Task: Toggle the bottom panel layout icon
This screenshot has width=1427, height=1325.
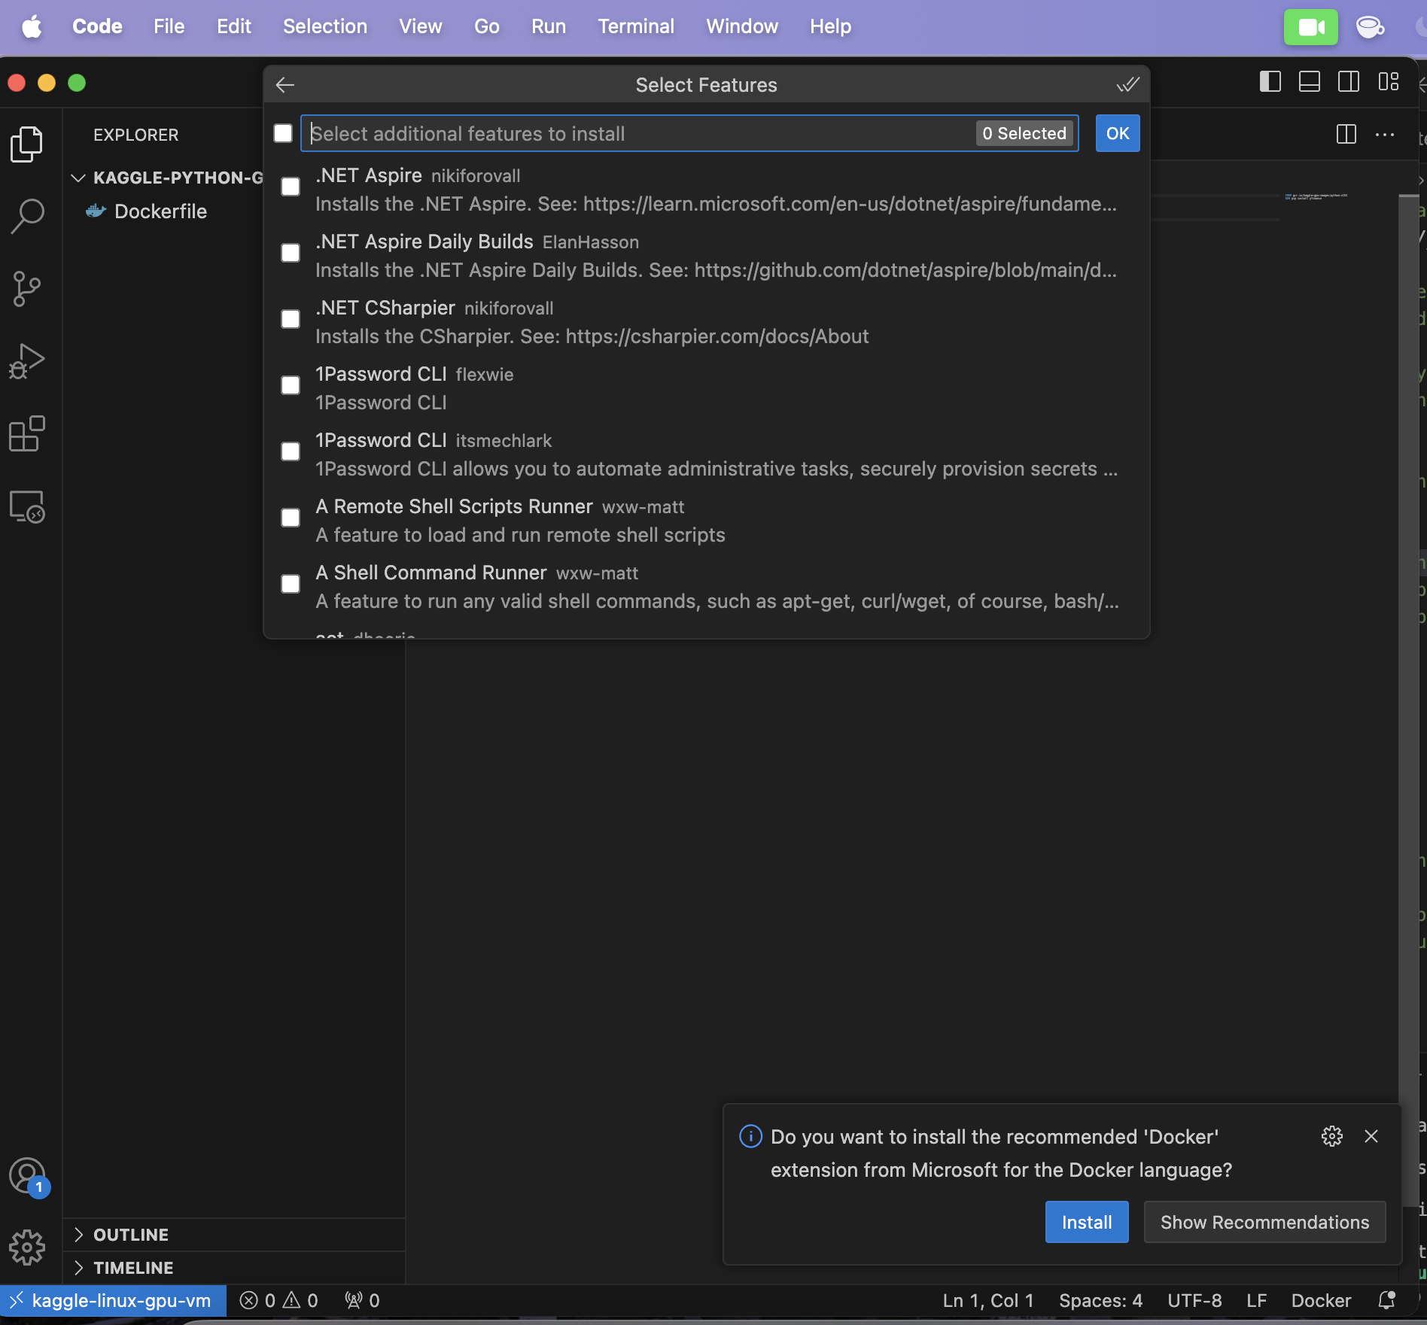Action: (1310, 81)
